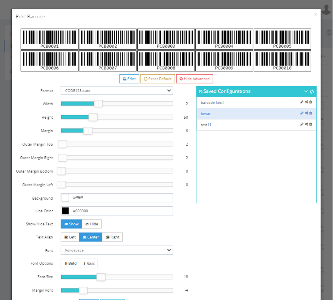Edit the 'barcode kecil' configuration with pencil icon

(302, 102)
